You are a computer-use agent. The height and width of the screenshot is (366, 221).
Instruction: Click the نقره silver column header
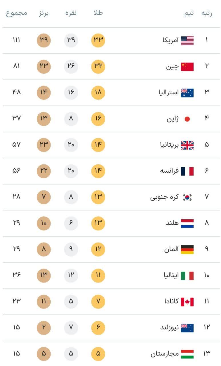click(x=71, y=13)
